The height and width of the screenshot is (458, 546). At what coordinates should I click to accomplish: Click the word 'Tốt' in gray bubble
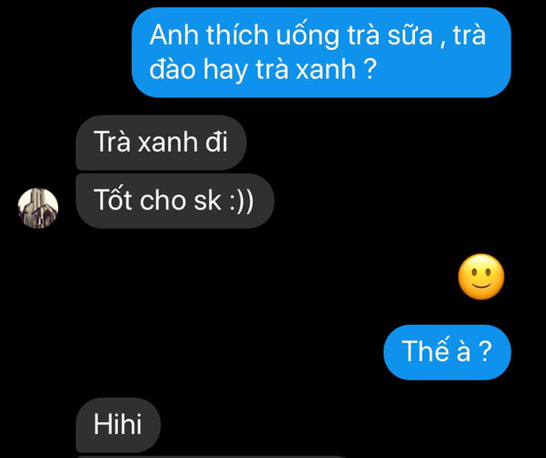pos(114,200)
